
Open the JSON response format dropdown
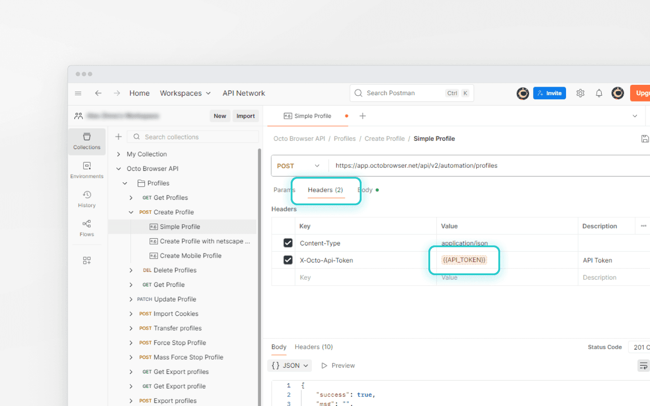[291, 365]
